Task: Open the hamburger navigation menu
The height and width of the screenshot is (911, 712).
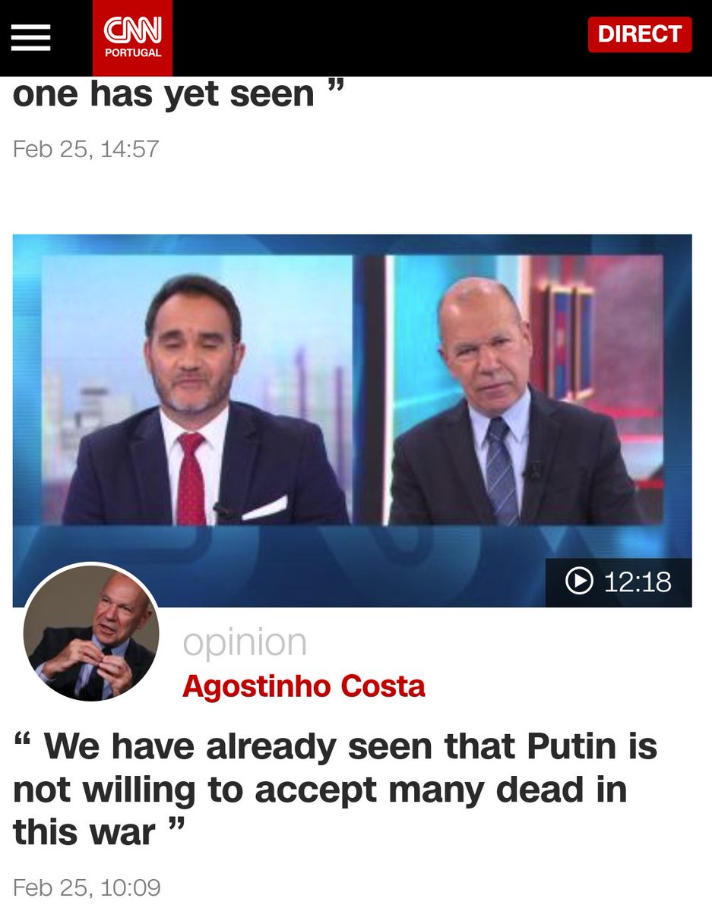Action: tap(30, 36)
